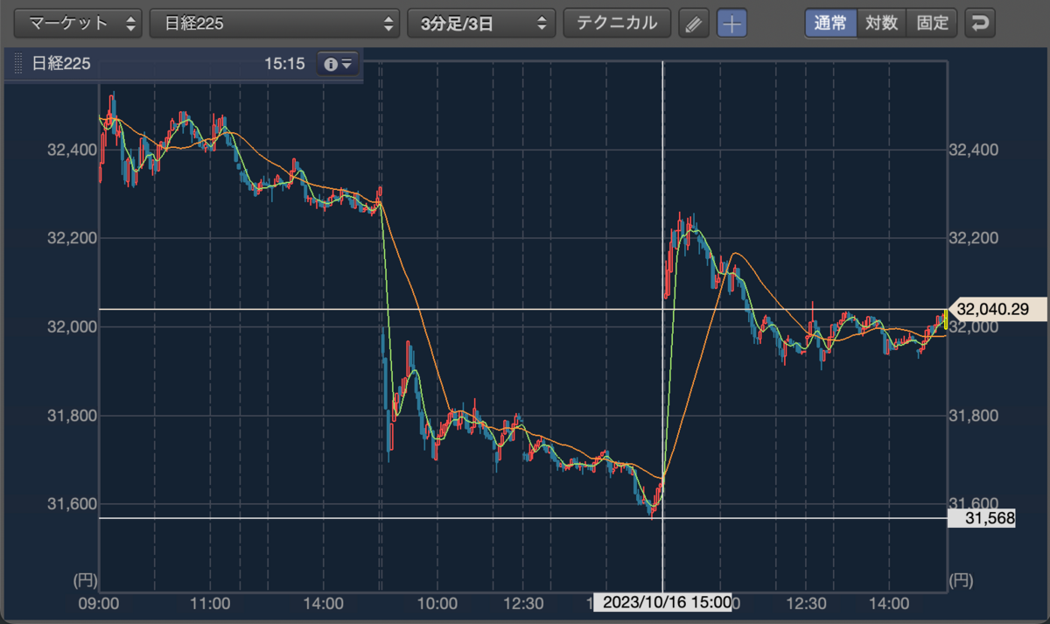Click the 日経225 chart title label
The height and width of the screenshot is (624, 1050).
[61, 64]
